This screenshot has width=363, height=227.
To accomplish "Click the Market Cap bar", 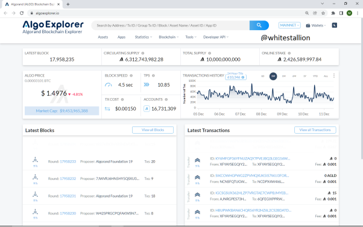I will coord(62,111).
